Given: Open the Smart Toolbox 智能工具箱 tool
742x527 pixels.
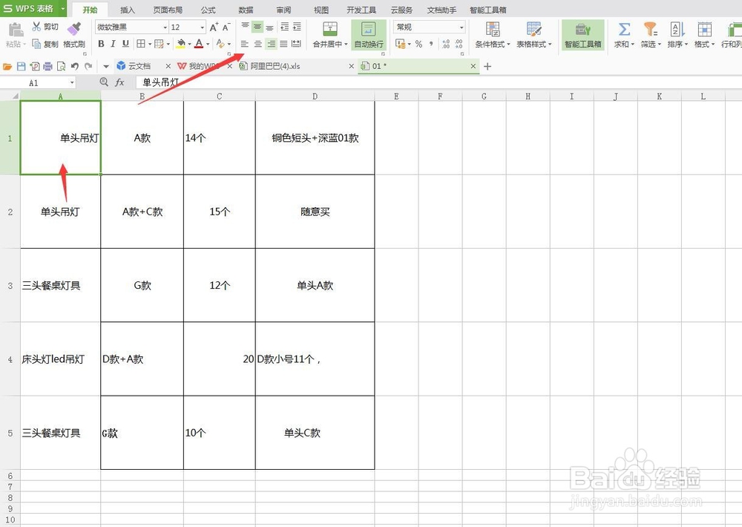Looking at the screenshot, I should click(581, 35).
